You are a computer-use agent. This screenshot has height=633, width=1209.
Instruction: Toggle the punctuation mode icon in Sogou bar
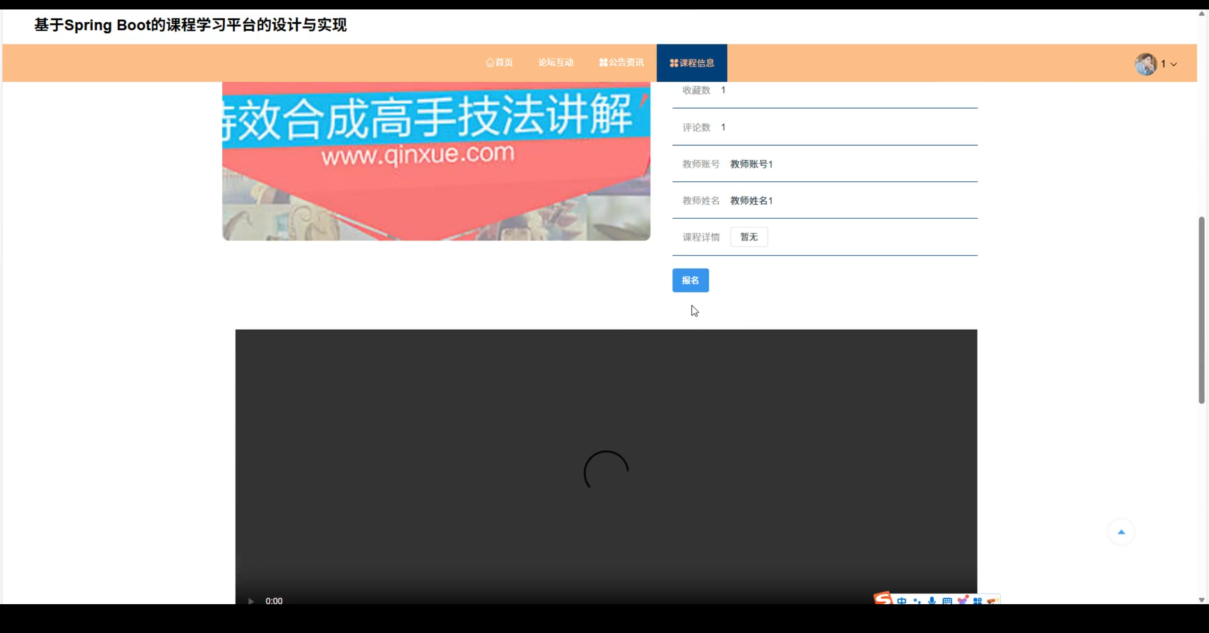point(917,601)
